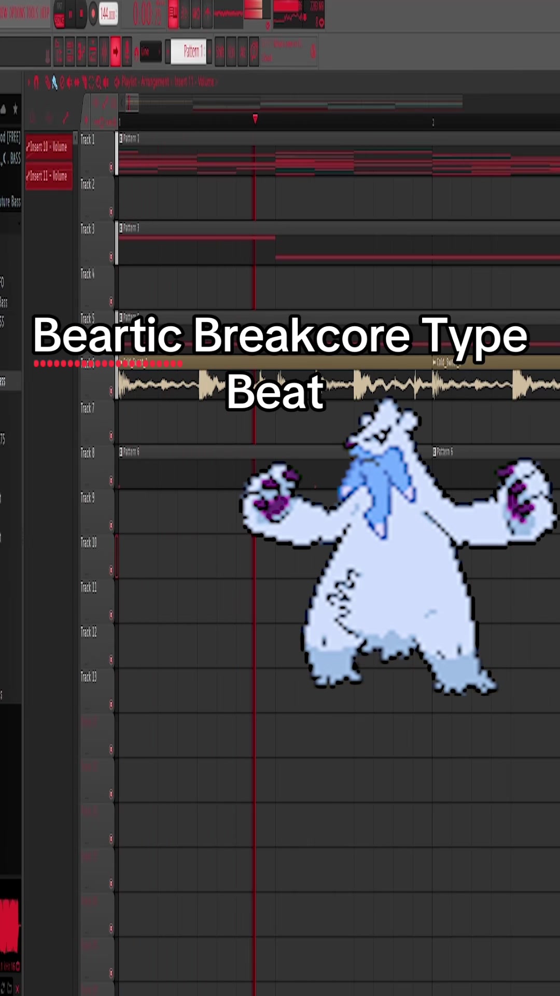Mute Track 8 with its round switch
The height and width of the screenshot is (996, 560).
pos(111,481)
